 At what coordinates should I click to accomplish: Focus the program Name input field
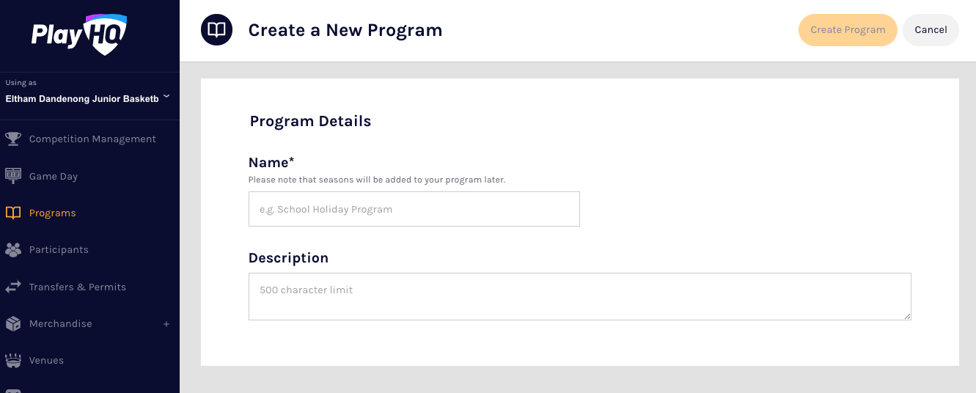(x=414, y=209)
